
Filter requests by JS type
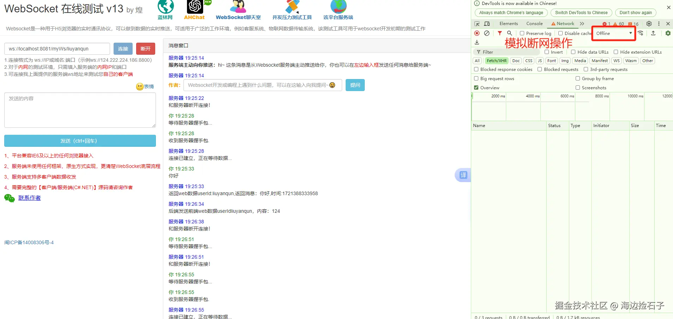tap(540, 61)
